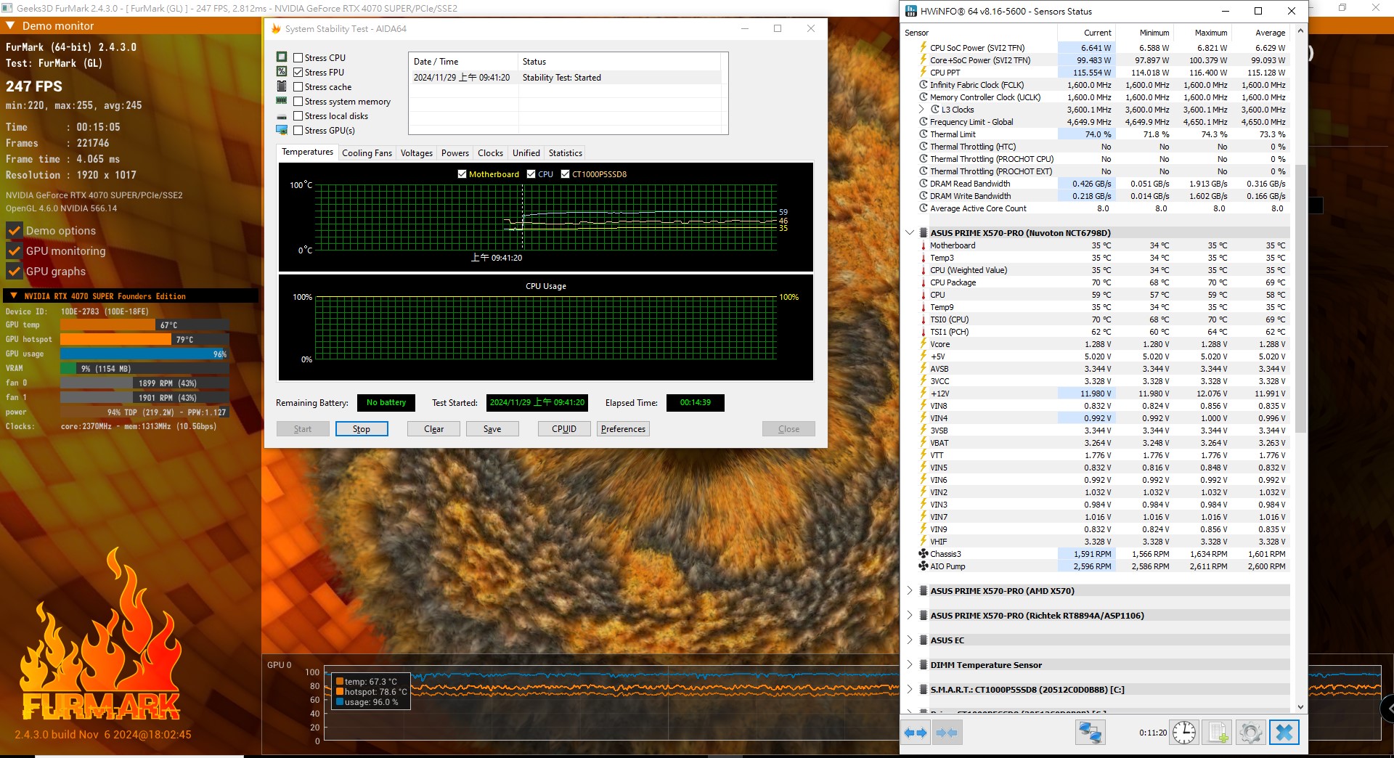Switch to the Voltages tab
This screenshot has width=1394, height=758.
click(x=417, y=153)
